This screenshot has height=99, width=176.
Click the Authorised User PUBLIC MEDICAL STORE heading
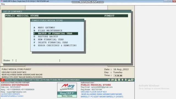tap(96, 85)
